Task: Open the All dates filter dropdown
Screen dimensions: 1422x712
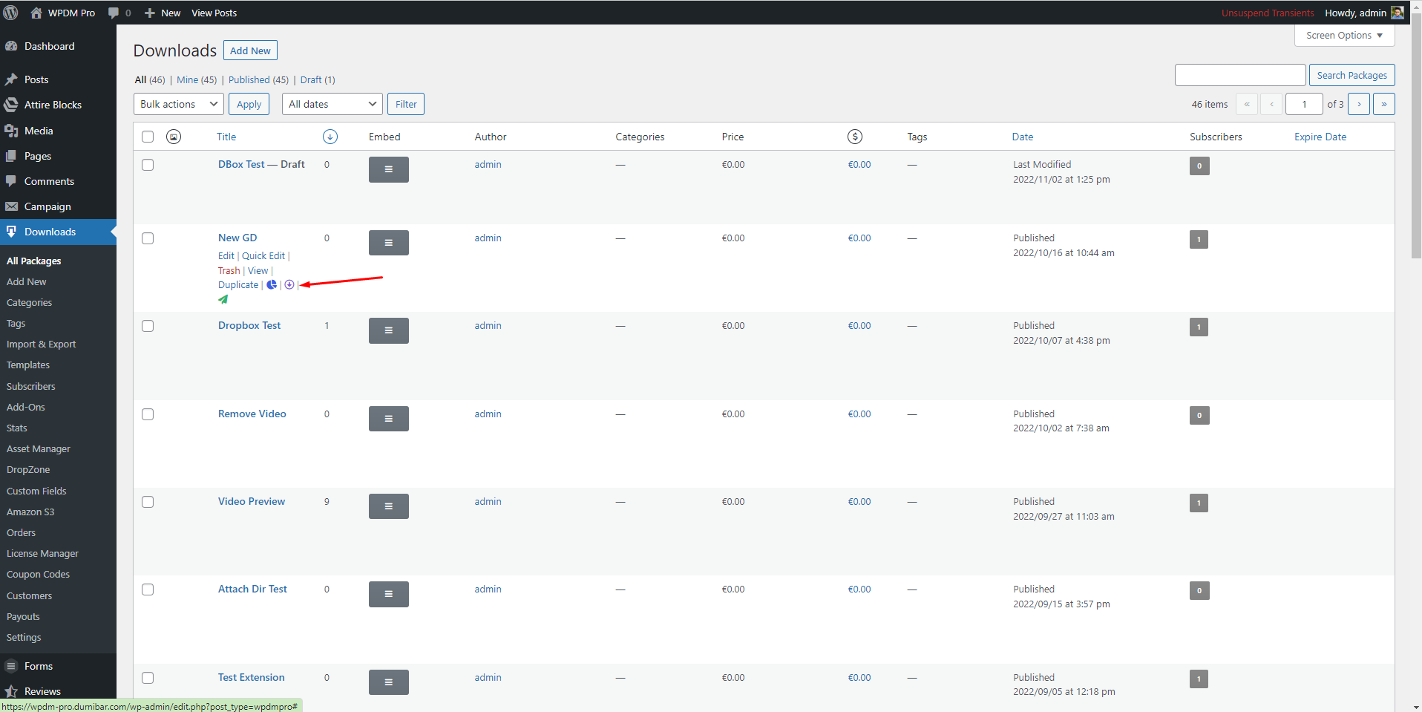Action: click(x=332, y=104)
